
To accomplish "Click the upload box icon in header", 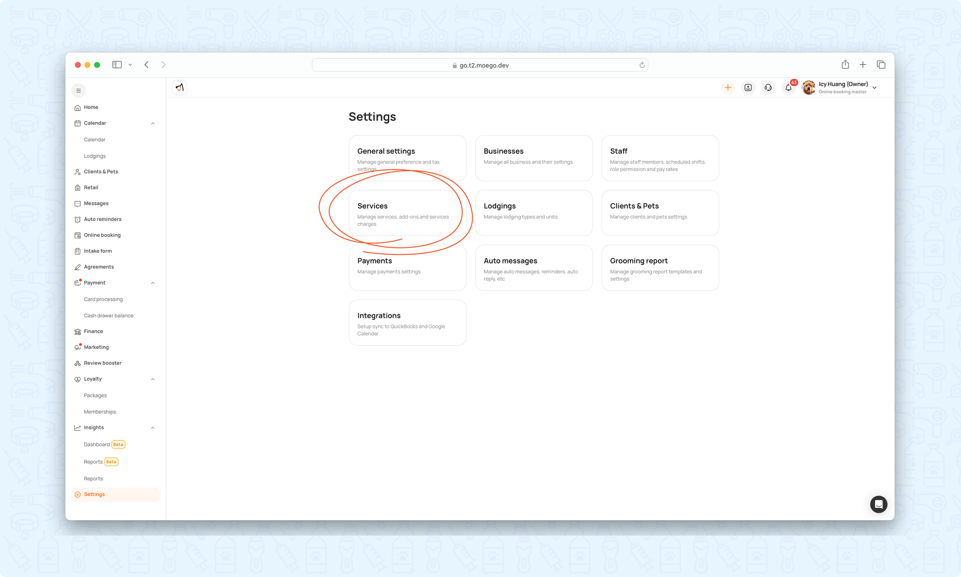I will [x=748, y=88].
